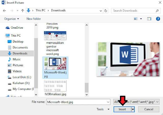Click the Pictures folder icon

tap(9, 65)
